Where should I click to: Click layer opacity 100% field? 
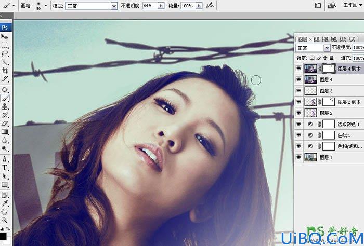click(358, 47)
